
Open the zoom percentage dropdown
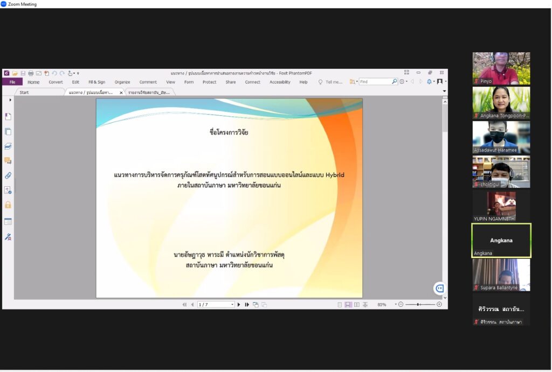coord(395,305)
